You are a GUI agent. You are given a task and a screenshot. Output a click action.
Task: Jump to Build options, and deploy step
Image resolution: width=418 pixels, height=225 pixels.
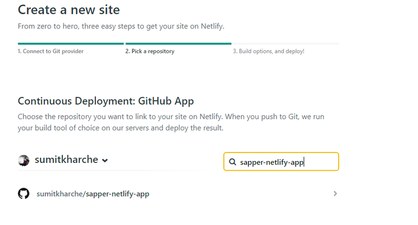coord(268,51)
